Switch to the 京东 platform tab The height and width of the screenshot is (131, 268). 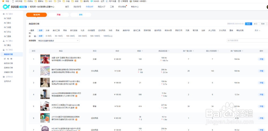(81, 15)
